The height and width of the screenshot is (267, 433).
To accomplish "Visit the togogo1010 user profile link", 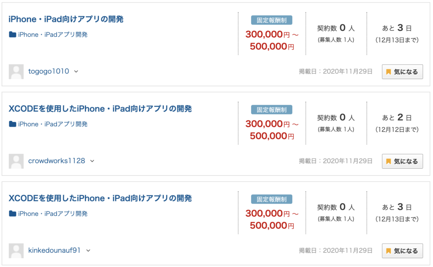I will (x=49, y=71).
